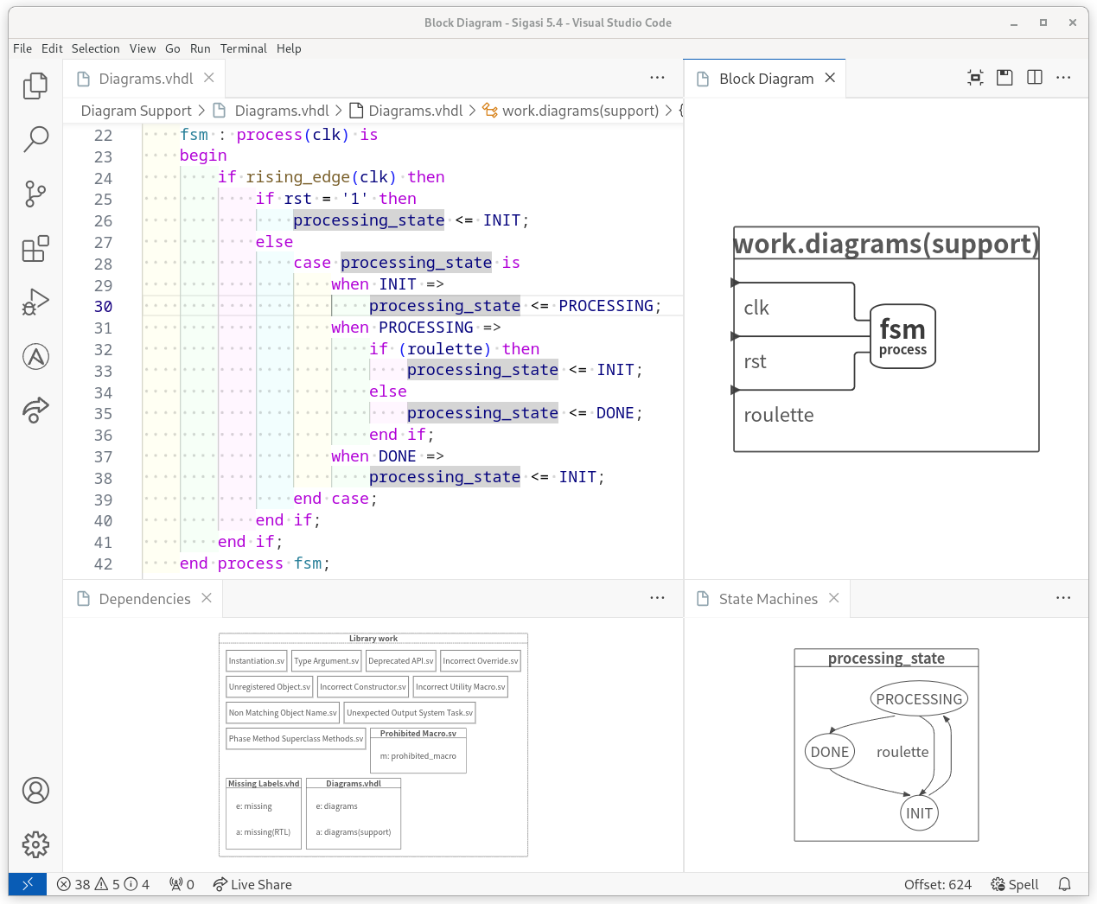The image size is (1097, 904).
Task: Click the ports indicator showing 0 in status bar
Action: (182, 884)
